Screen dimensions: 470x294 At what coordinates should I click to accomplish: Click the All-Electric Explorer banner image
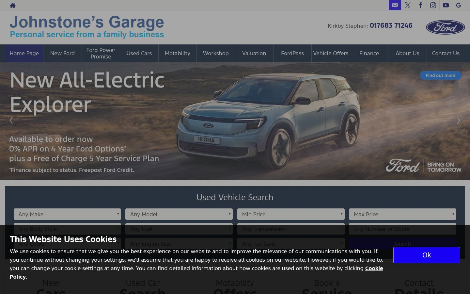click(x=235, y=121)
